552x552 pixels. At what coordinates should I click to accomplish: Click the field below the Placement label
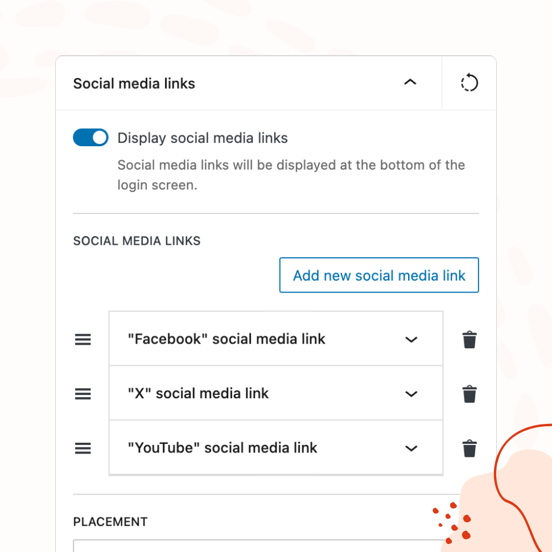pyautogui.click(x=256, y=546)
